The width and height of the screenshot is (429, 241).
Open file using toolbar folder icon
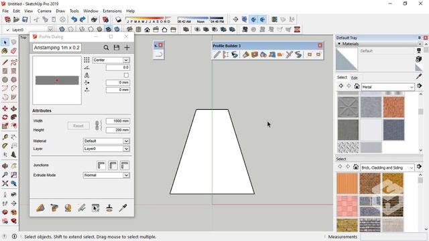pos(16,19)
